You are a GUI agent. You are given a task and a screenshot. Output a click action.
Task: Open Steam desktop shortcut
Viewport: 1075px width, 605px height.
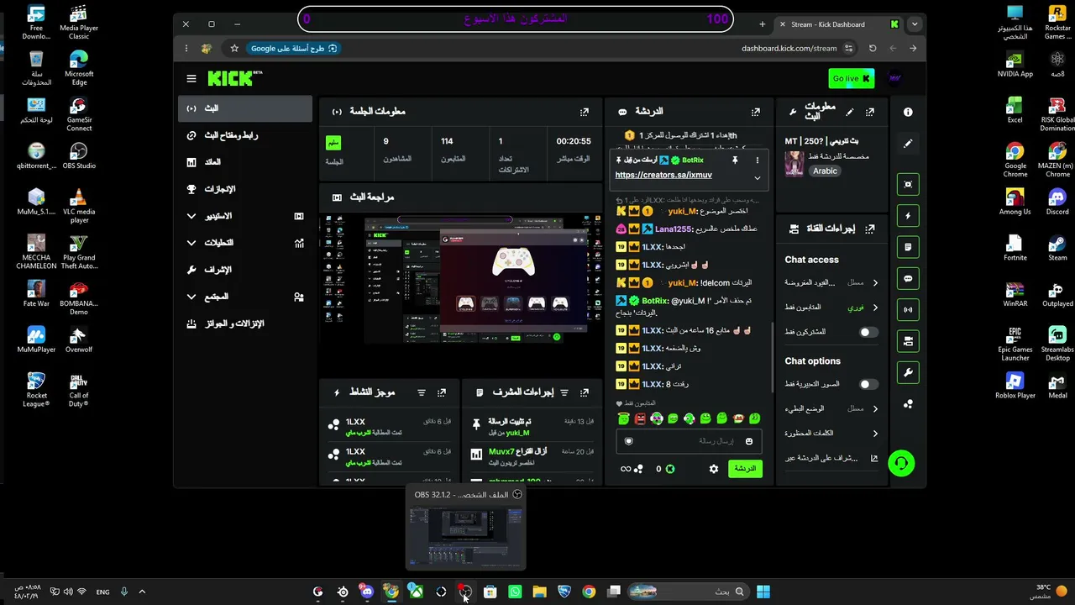(1057, 248)
